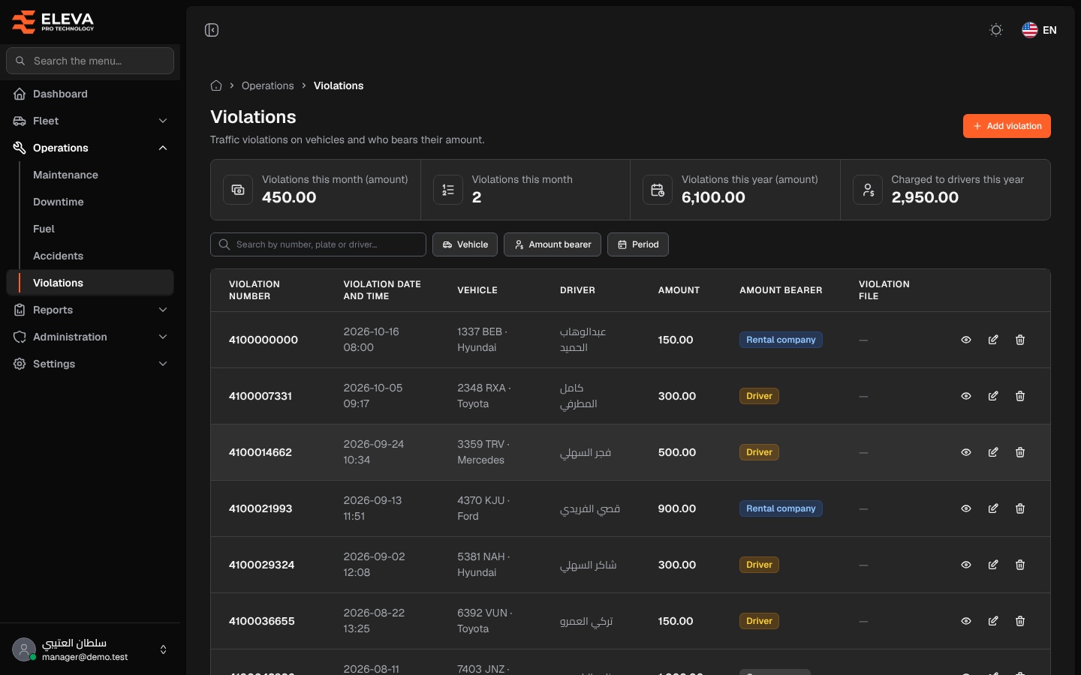Edit violation 4100007331
Image resolution: width=1081 pixels, height=675 pixels.
coord(993,396)
